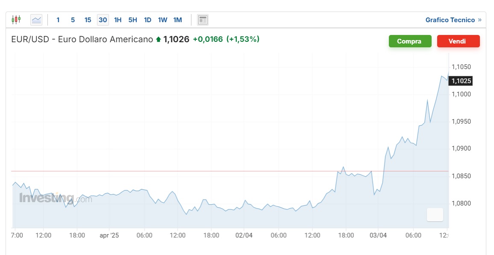The image size is (494, 255).
Task: Click the 03/04 date marker on axis
Action: 378,235
